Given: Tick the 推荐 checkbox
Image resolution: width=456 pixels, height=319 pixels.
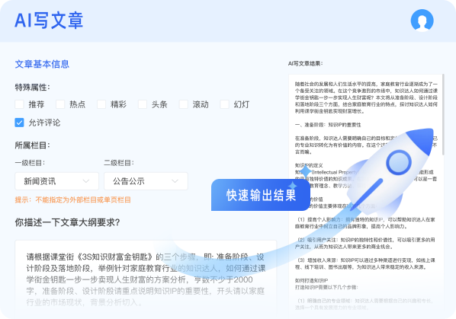Looking at the screenshot, I should pos(19,104).
